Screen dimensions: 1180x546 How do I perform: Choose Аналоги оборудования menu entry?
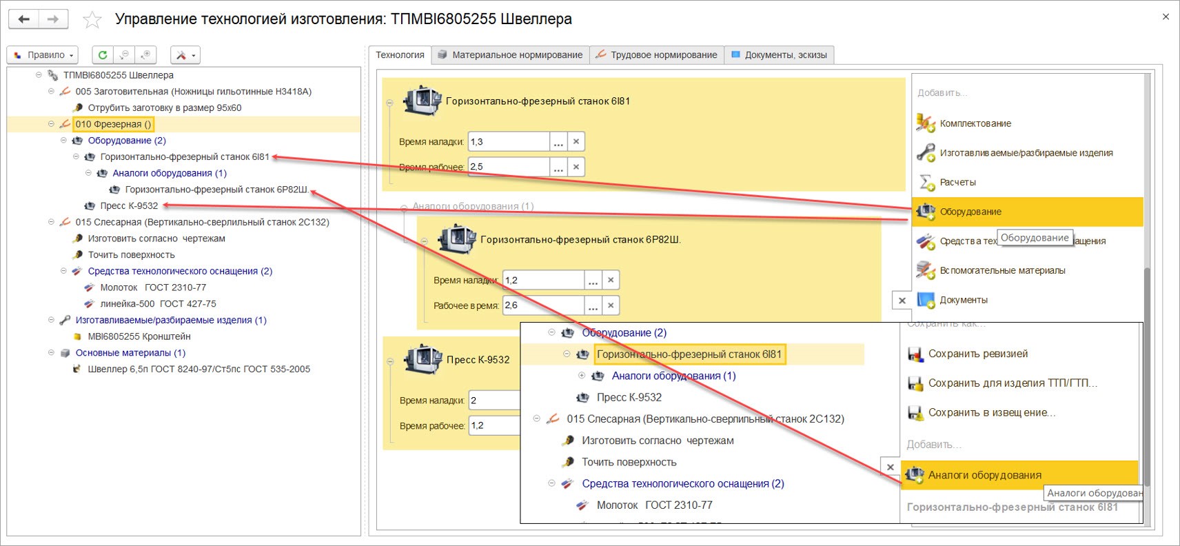click(x=984, y=475)
